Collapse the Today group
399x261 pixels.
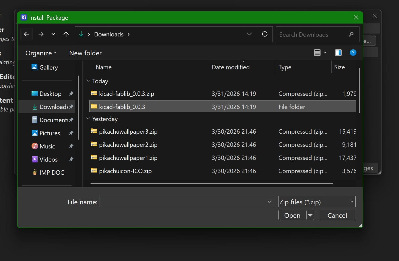[x=88, y=81]
